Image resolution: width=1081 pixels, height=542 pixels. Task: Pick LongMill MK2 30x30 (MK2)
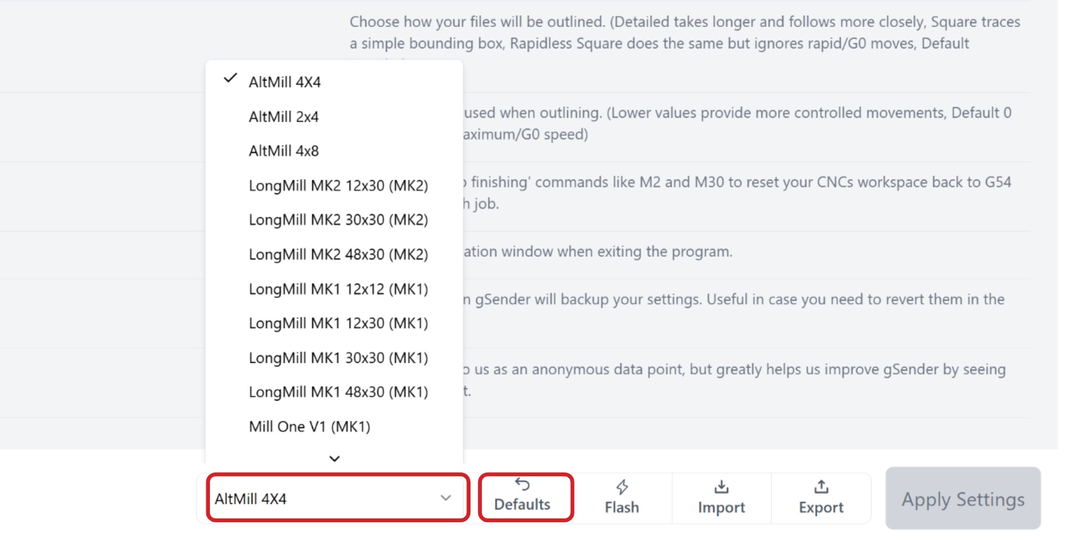338,220
